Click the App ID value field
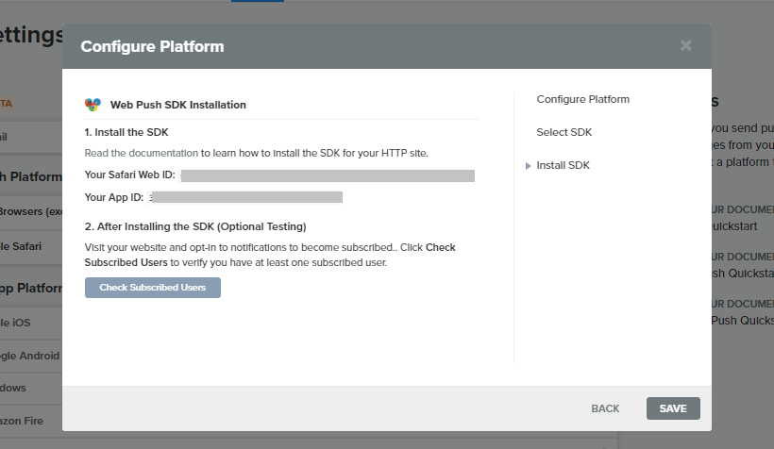Screen dimensions: 774x449 click(x=245, y=197)
